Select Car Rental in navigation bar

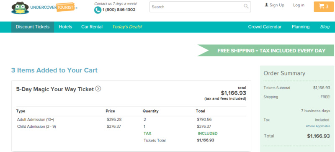92,27
